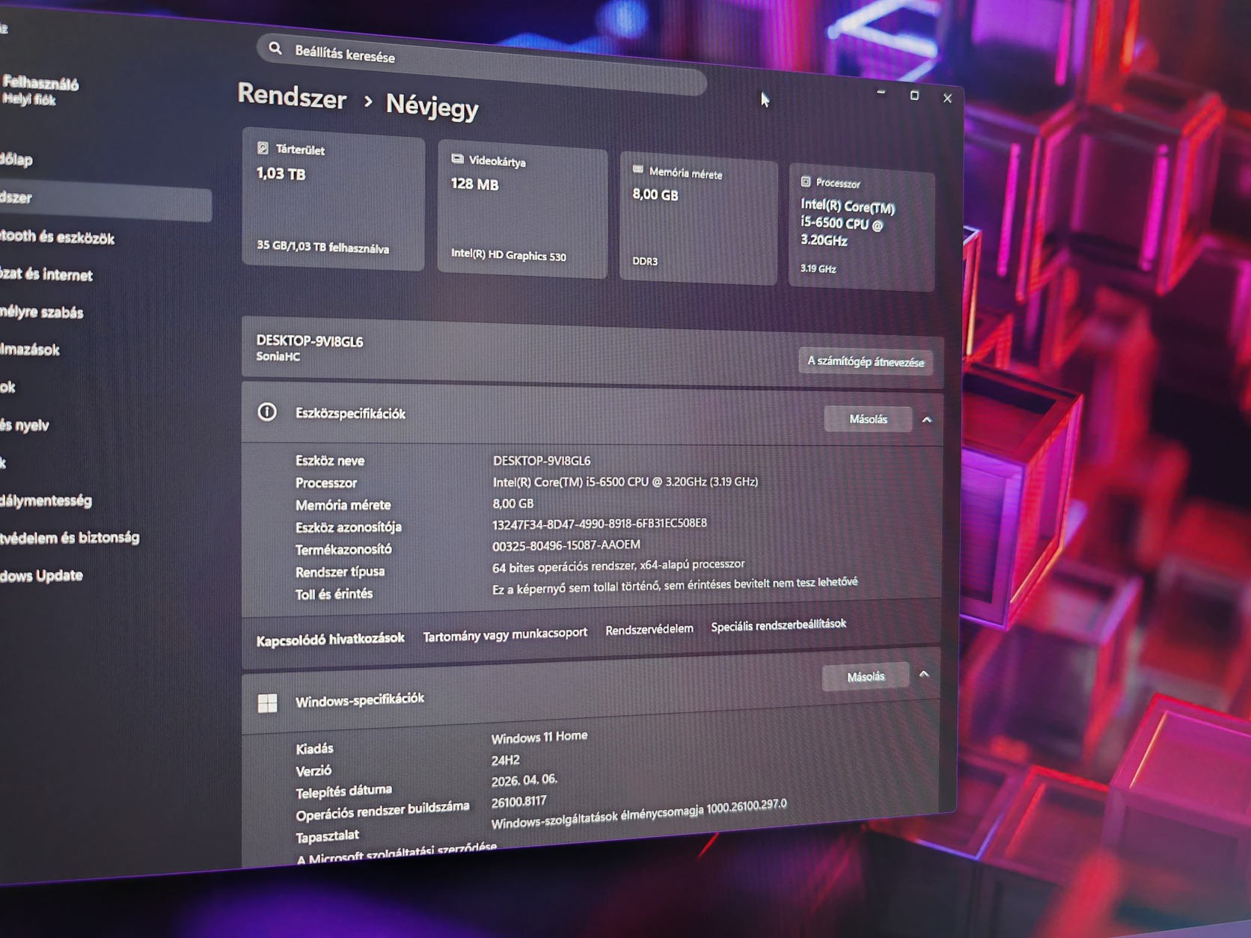Select install date 2026. 04. 06.
1251x938 pixels.
tap(524, 780)
